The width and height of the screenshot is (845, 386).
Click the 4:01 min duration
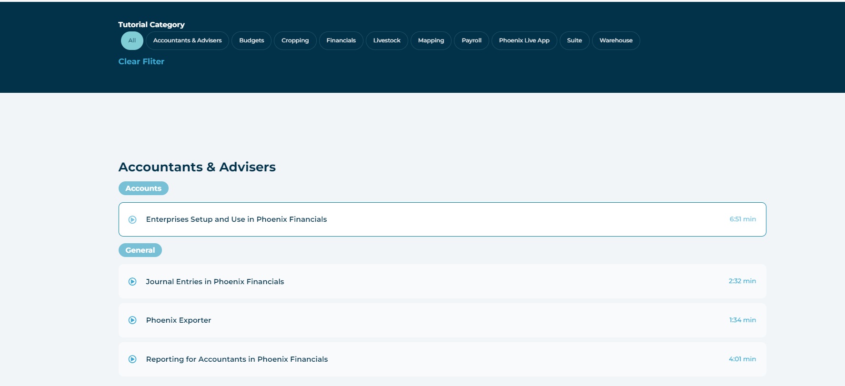tap(742, 359)
